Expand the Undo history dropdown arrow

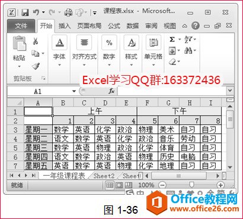(x=43, y=13)
